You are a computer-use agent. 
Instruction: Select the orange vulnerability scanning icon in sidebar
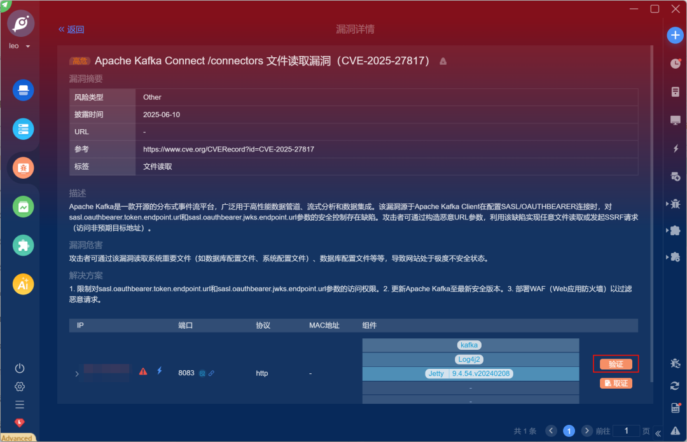pyautogui.click(x=23, y=168)
